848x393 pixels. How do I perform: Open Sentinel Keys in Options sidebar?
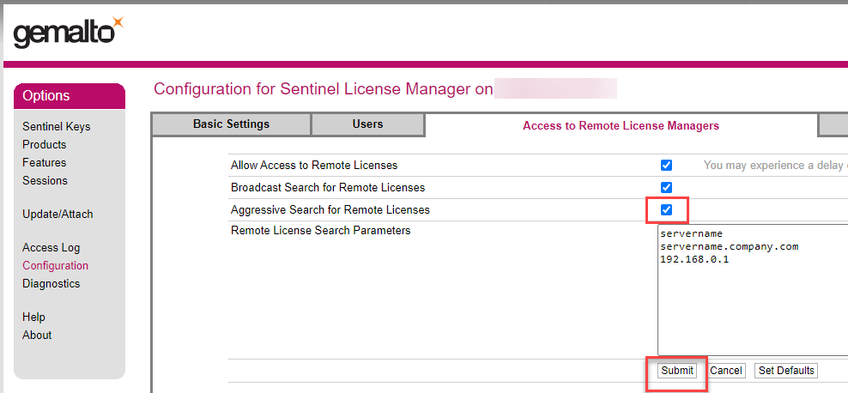tap(57, 126)
